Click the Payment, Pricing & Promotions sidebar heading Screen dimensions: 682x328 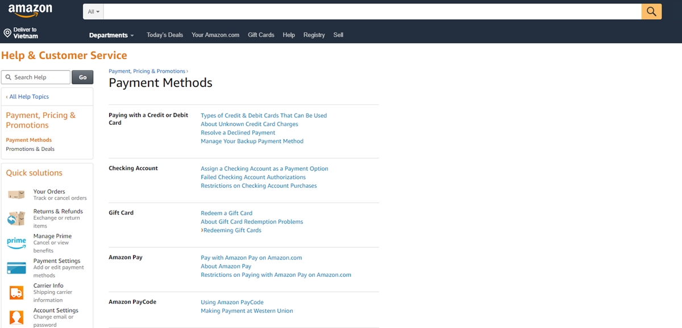pyautogui.click(x=40, y=120)
